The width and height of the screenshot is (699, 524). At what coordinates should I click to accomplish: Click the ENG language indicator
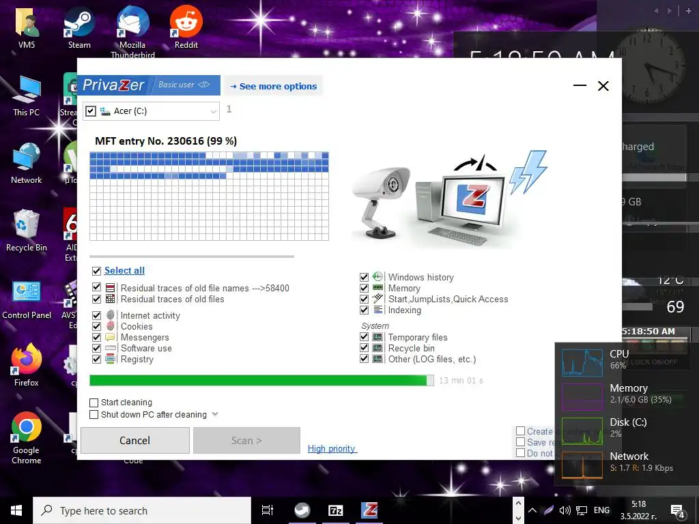pos(601,510)
